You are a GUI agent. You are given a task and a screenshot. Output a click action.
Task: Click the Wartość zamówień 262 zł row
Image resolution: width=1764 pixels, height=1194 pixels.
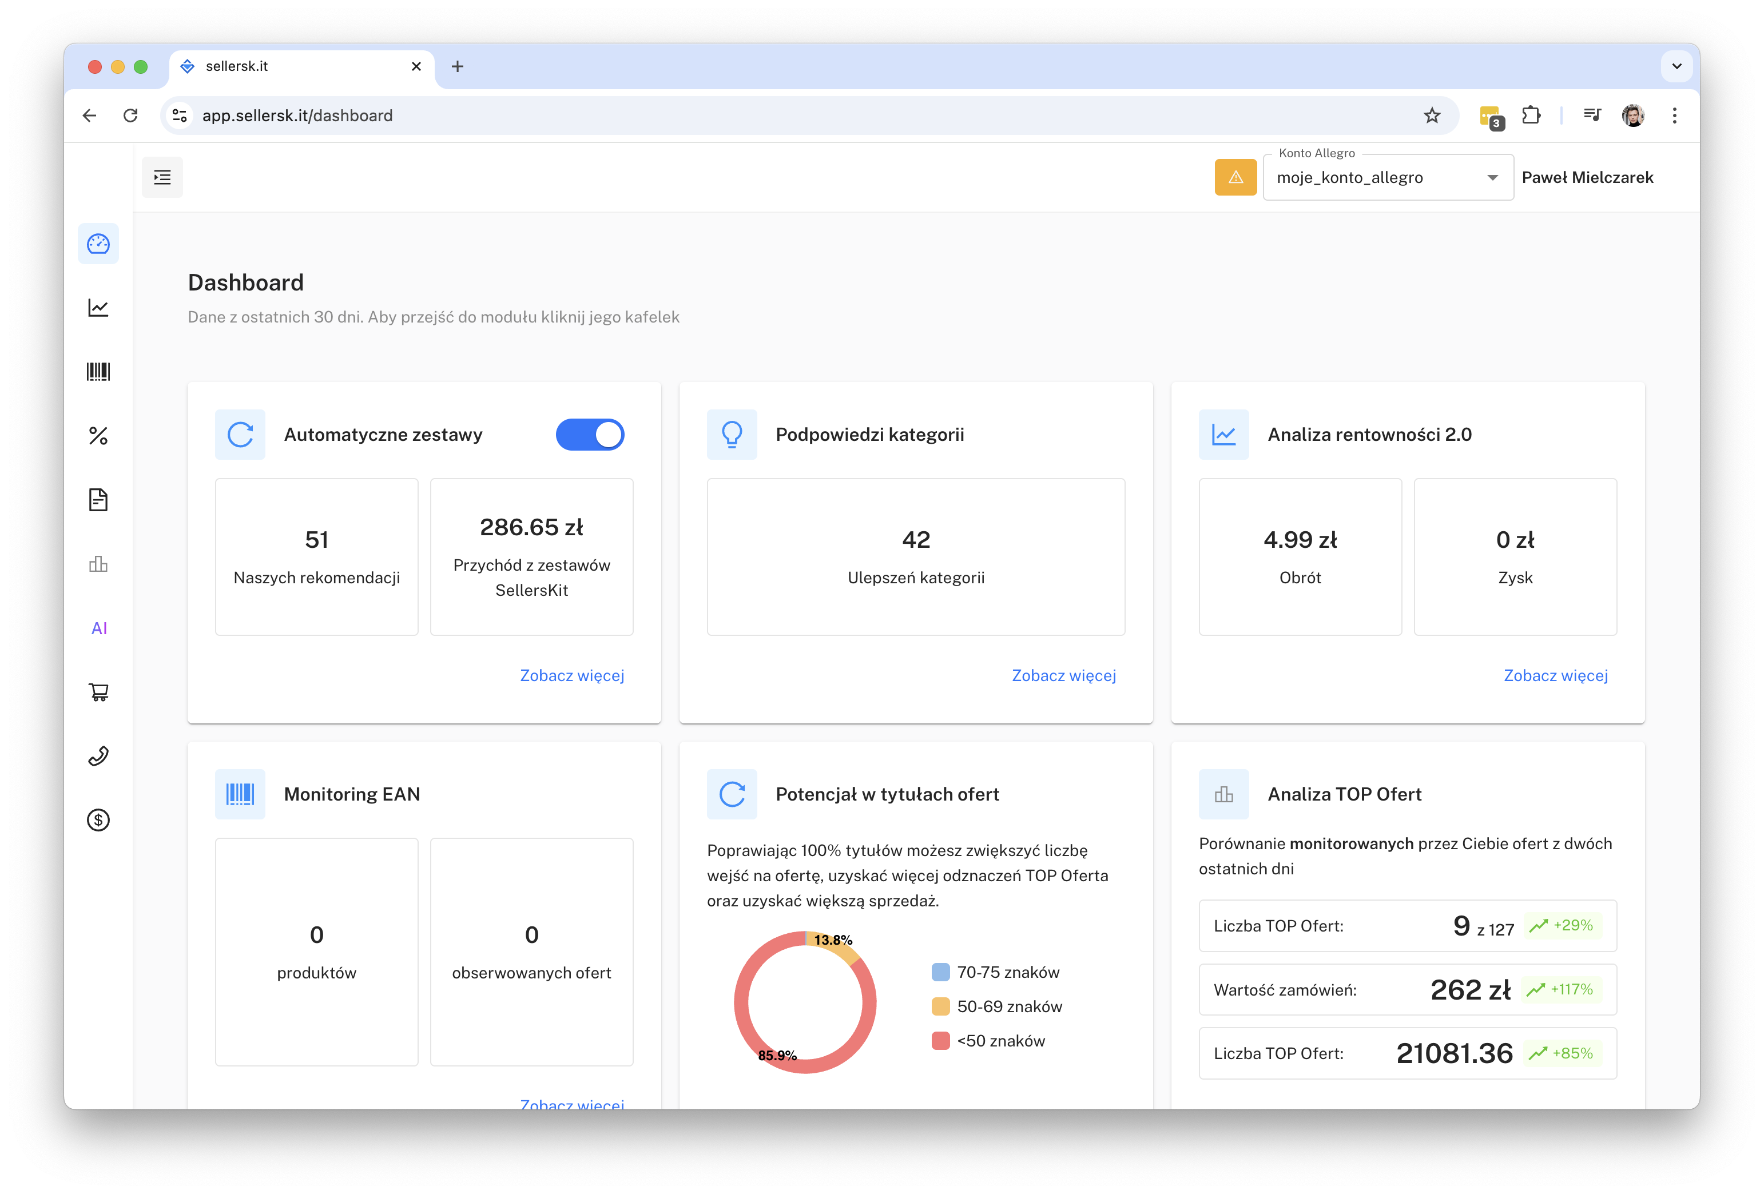1407,990
